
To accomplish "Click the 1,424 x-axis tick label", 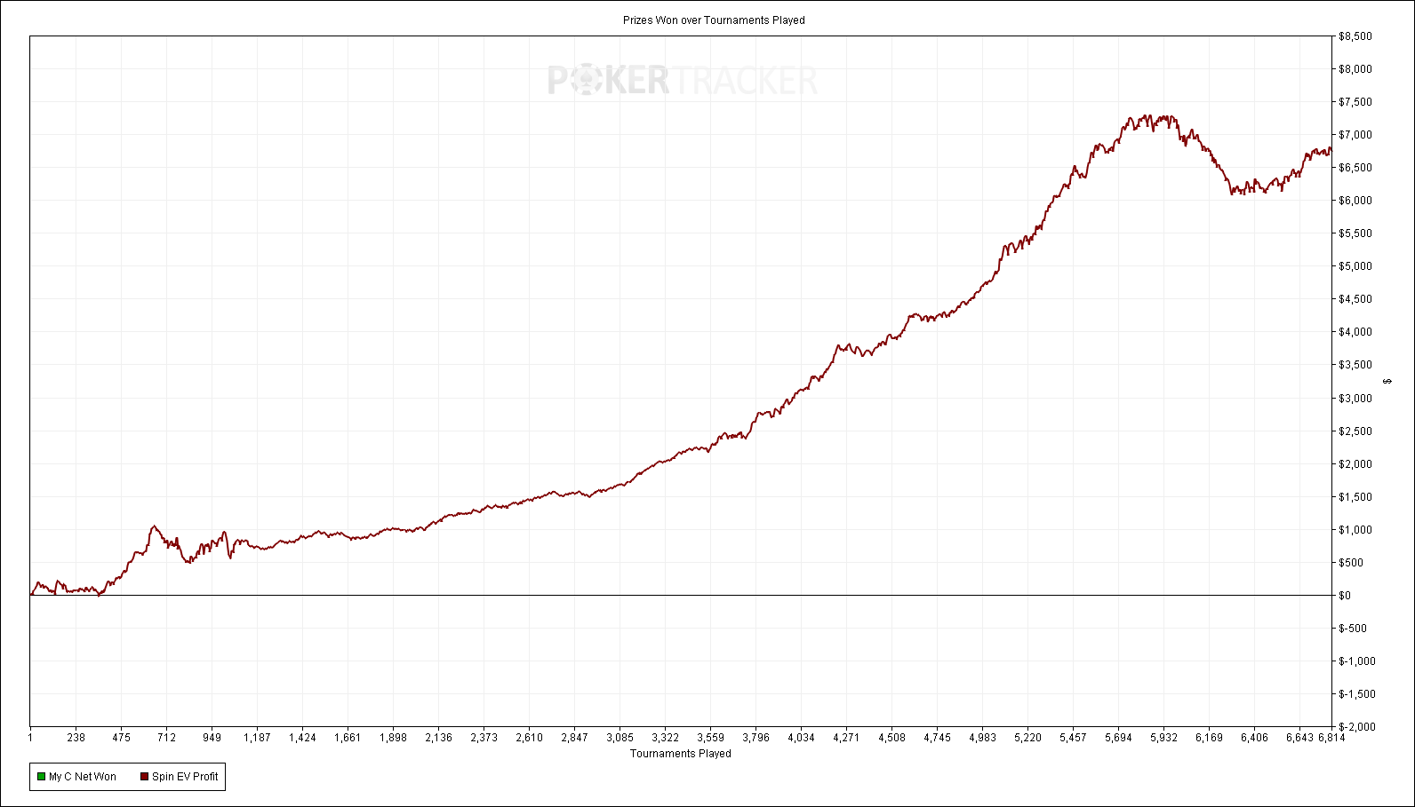I will [302, 738].
